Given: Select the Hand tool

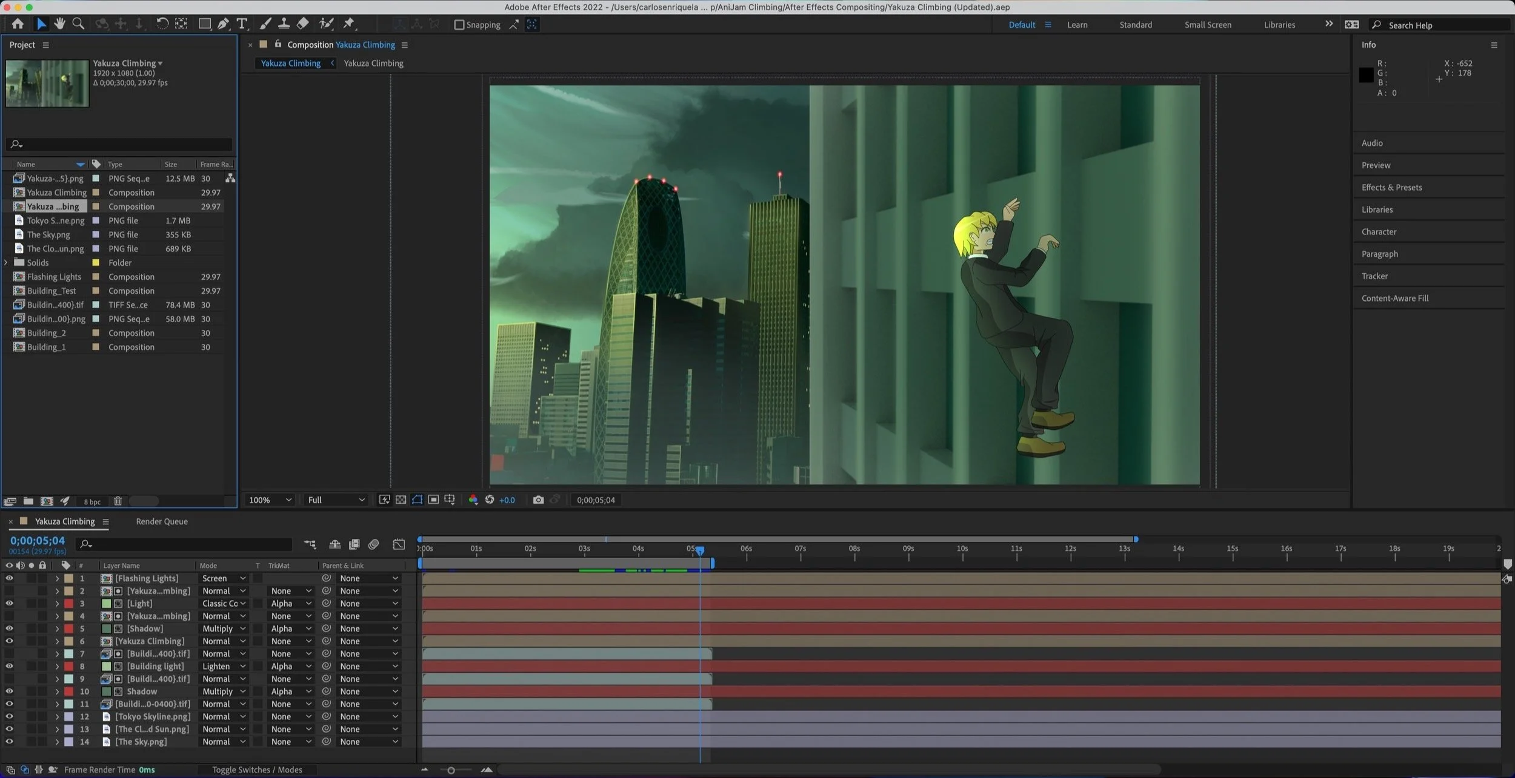Looking at the screenshot, I should (x=59, y=24).
